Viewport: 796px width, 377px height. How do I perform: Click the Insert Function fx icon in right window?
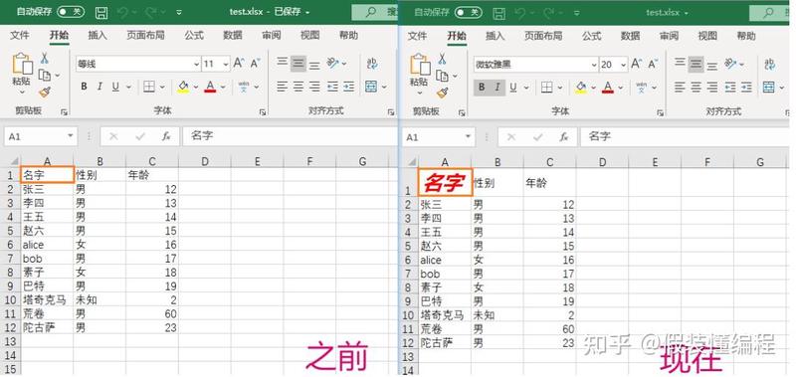[563, 137]
